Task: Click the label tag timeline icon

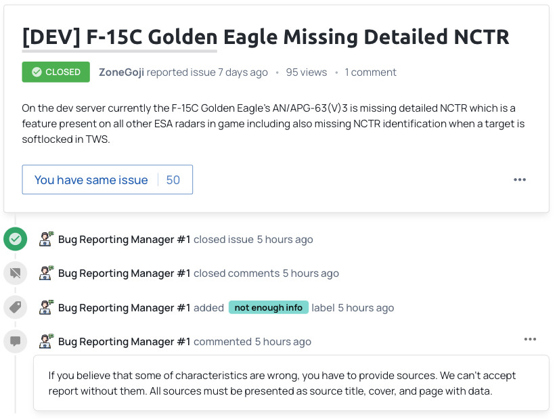Action: point(15,307)
